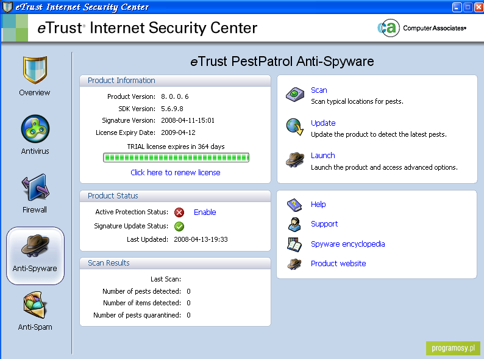The width and height of the screenshot is (484, 359).
Task: Switch to Anti-Spam label in sidebar
Action: coord(35,327)
